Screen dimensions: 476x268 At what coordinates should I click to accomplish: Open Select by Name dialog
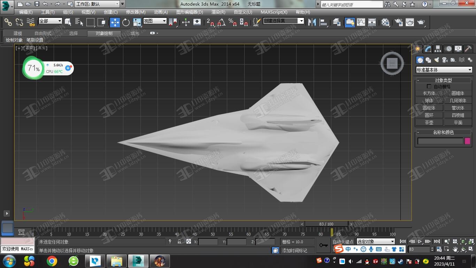pos(79,22)
